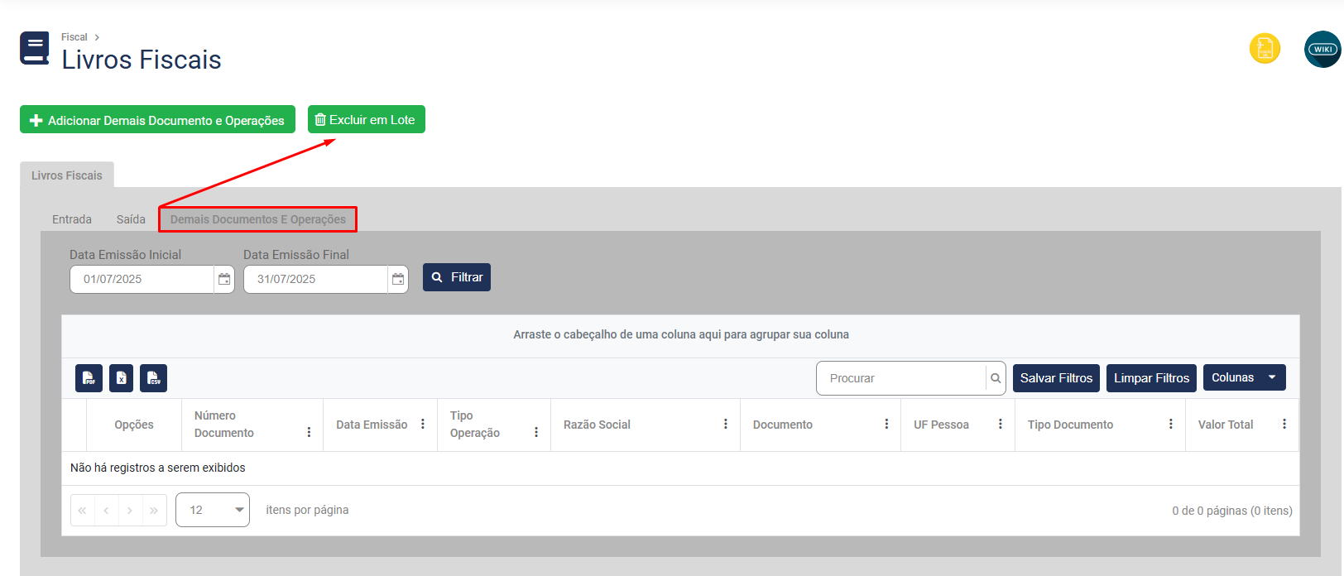
Task: Open items per page dropdown showing 12
Action: pos(213,510)
